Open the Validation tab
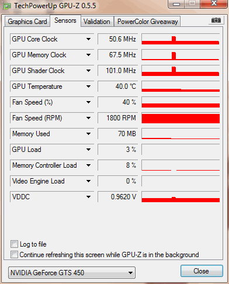The width and height of the screenshot is (229, 284). [x=97, y=22]
